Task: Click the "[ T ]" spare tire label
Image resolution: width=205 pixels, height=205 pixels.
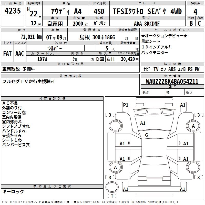Action: pyautogui.click(x=112, y=196)
